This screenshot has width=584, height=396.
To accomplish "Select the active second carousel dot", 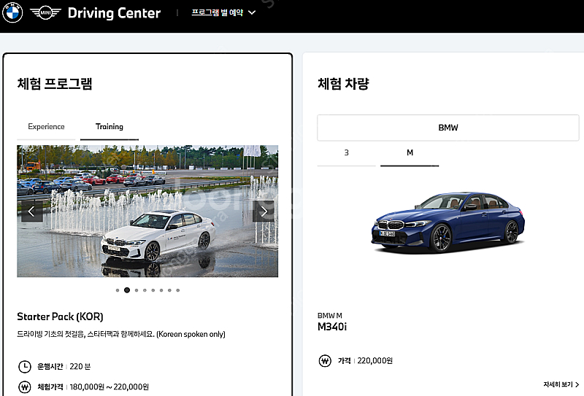I will click(x=127, y=290).
